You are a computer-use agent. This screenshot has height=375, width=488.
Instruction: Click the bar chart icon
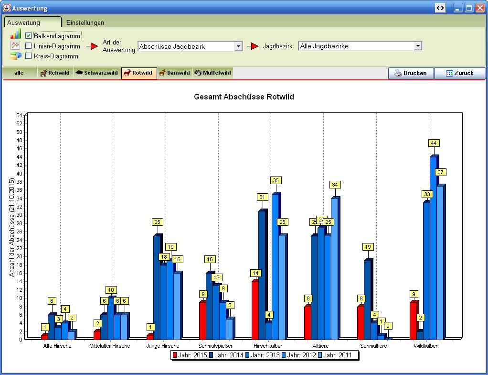tap(16, 34)
